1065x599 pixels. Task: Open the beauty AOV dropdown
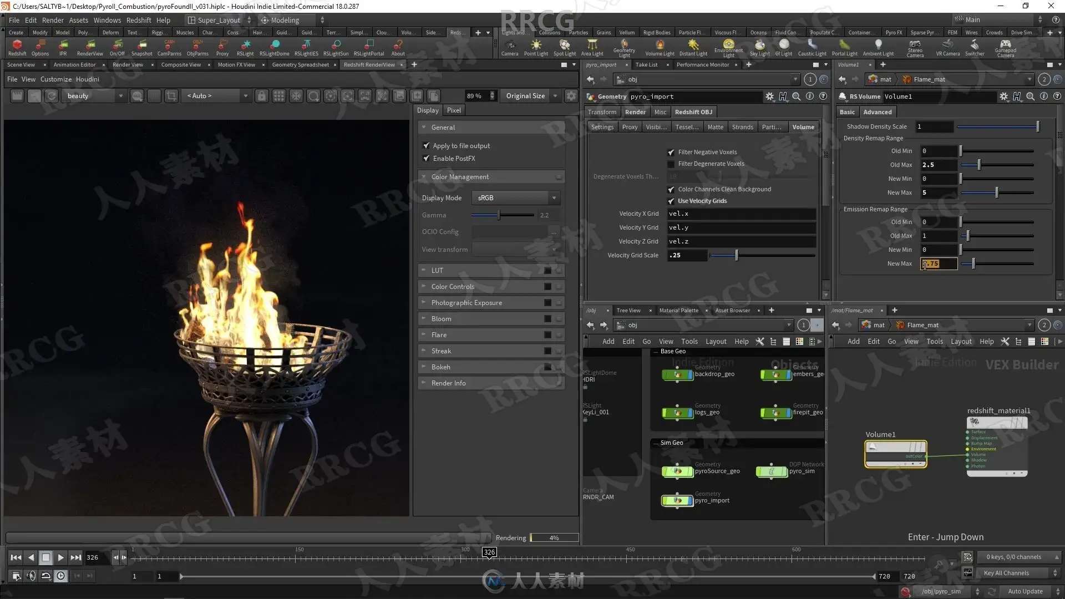pyautogui.click(x=94, y=96)
